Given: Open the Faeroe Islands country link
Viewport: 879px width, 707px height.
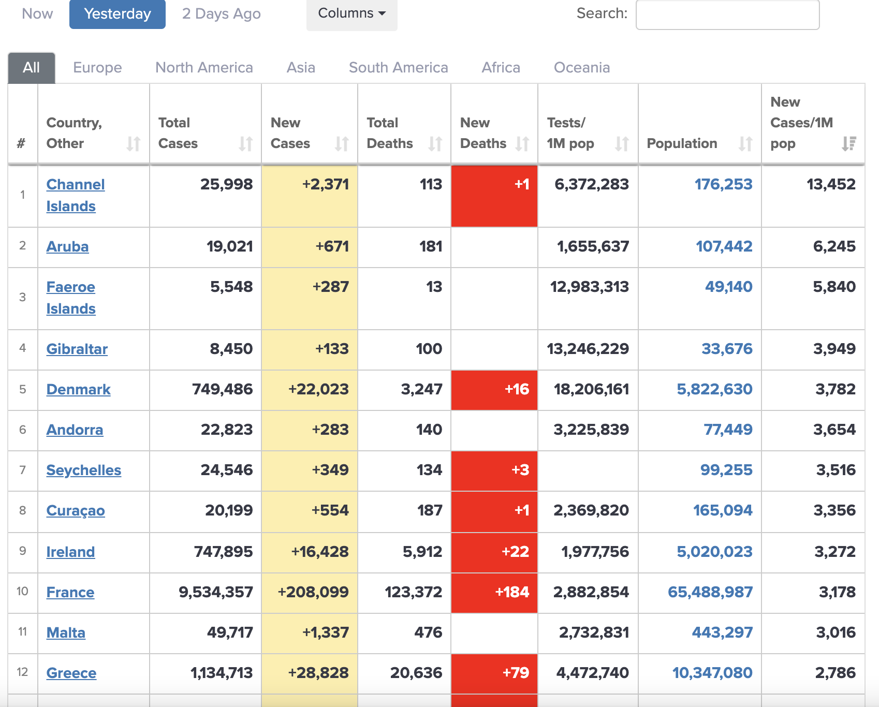Looking at the screenshot, I should coord(71,298).
